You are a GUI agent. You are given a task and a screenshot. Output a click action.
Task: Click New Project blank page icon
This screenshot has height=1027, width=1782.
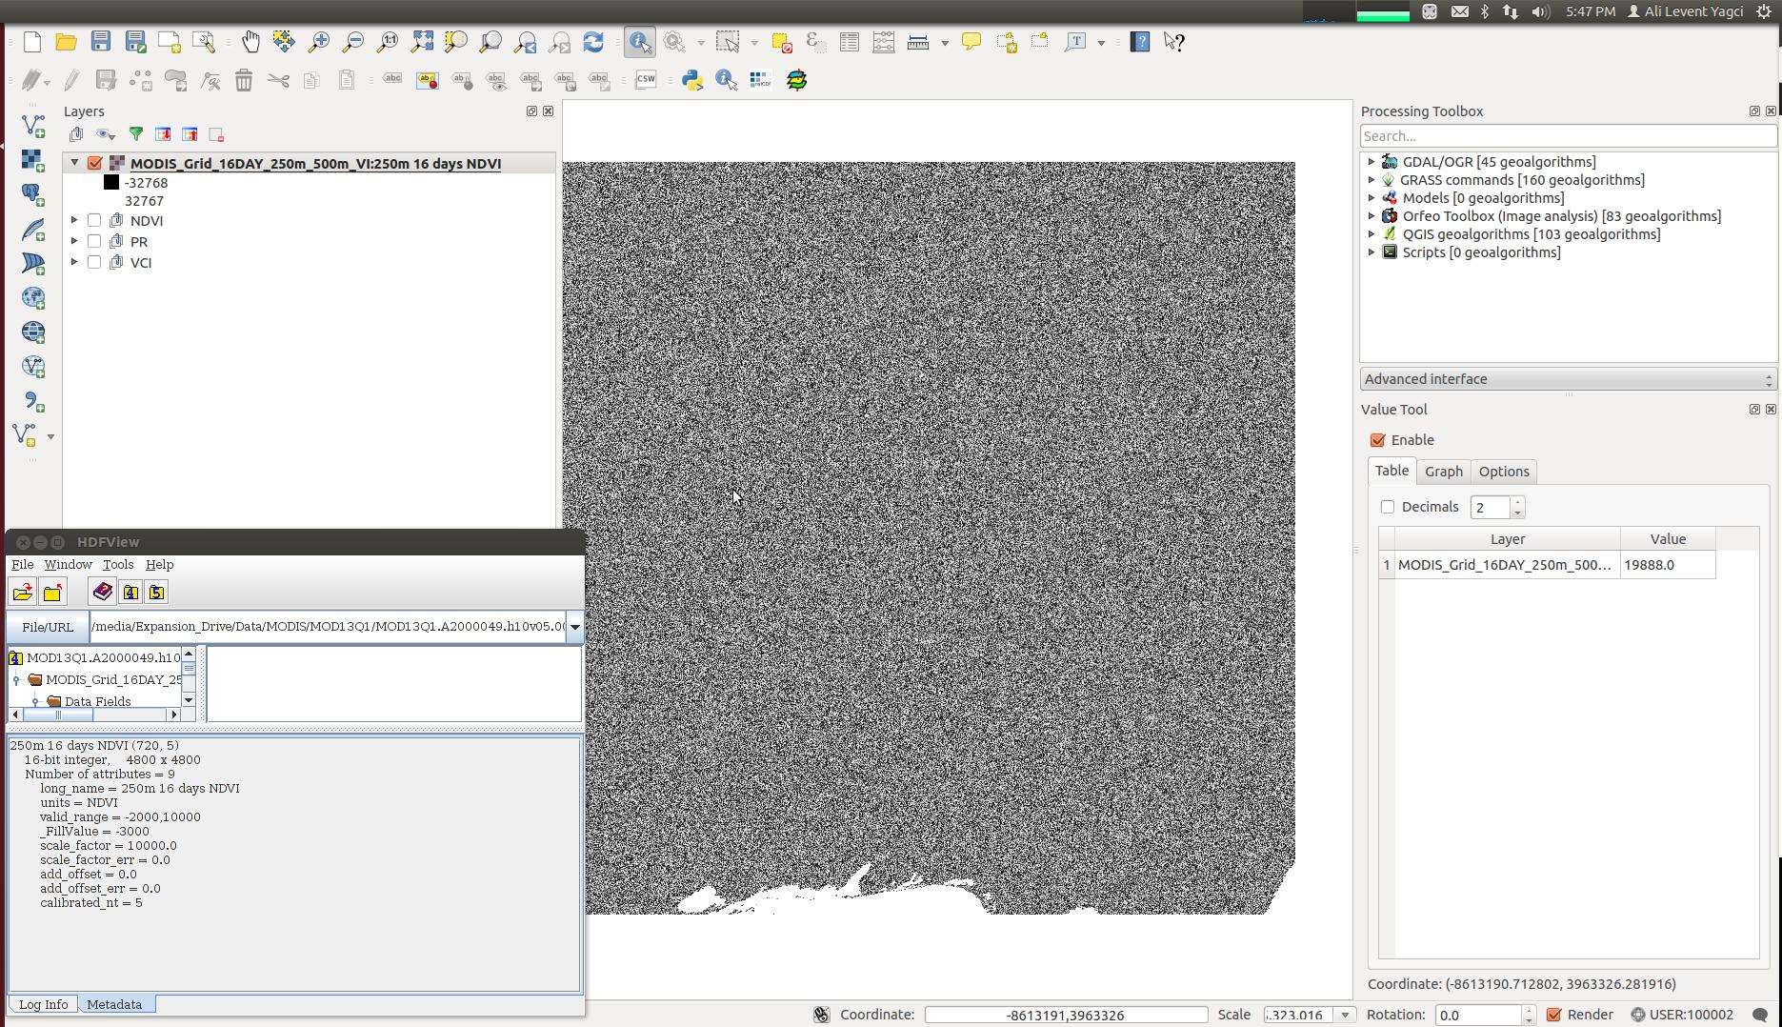click(32, 42)
